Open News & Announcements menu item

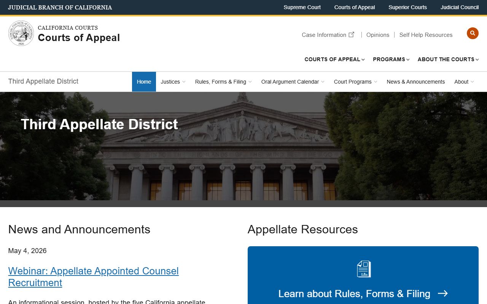[x=416, y=82]
